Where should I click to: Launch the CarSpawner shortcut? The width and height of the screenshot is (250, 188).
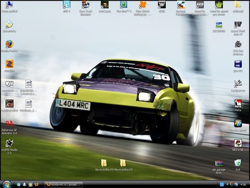[x=238, y=84]
